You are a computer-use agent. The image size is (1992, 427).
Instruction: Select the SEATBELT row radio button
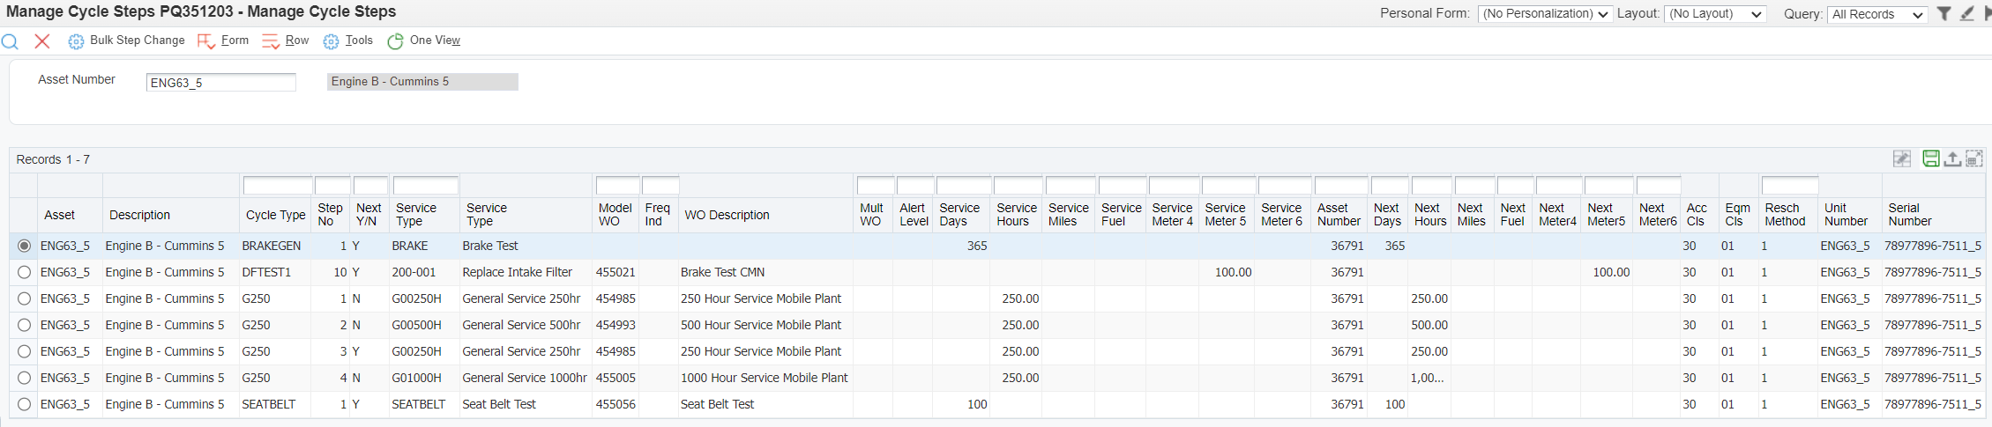click(24, 405)
